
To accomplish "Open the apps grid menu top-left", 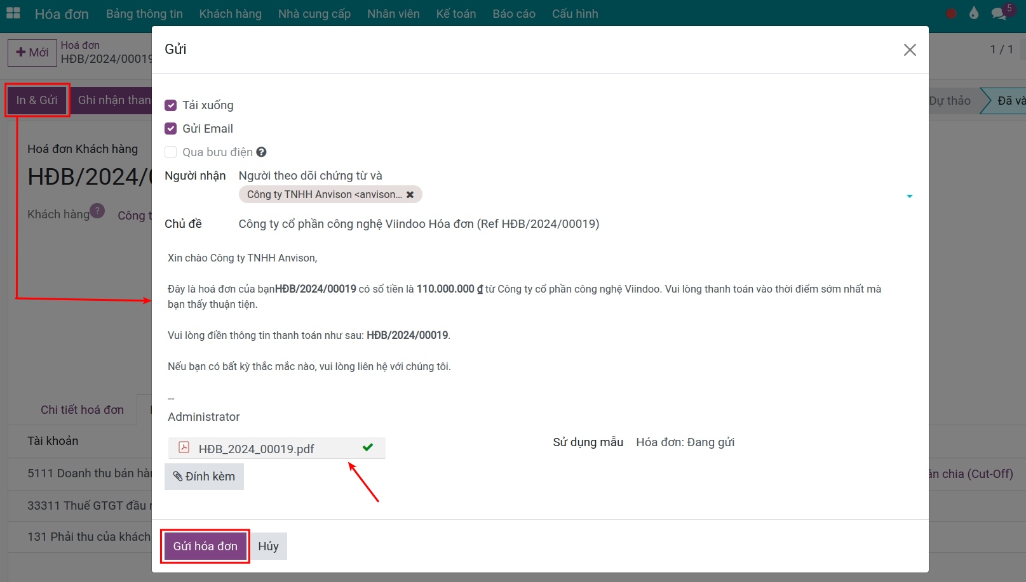I will click(x=13, y=13).
